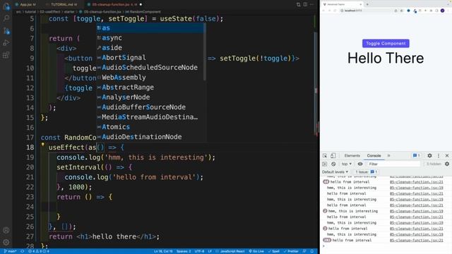Click the inspect element icon in DevTools
This screenshot has height=254, width=452.
pos(325,155)
